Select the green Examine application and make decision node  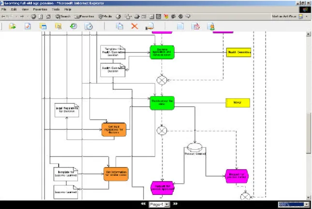(x=162, y=52)
